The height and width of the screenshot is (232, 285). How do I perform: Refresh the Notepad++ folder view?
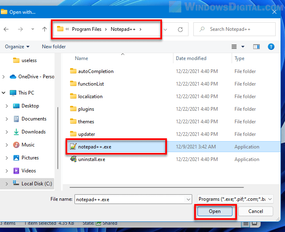pos(180,29)
